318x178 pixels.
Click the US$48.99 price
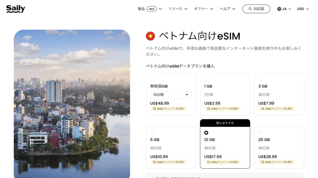tap(159, 103)
